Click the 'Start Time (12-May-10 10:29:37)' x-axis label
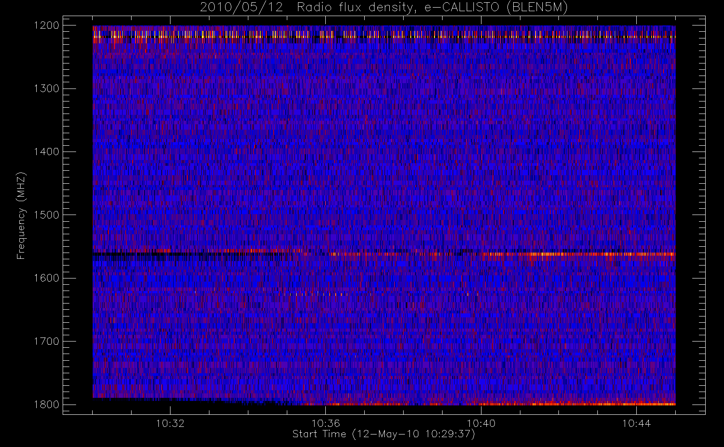This screenshot has width=724, height=447. (384, 434)
